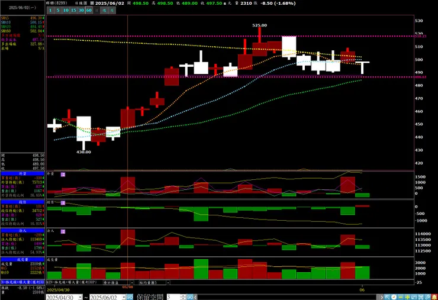Click the cursor pointer tool icon at bottom right
438x300 pixels.
click(388, 297)
